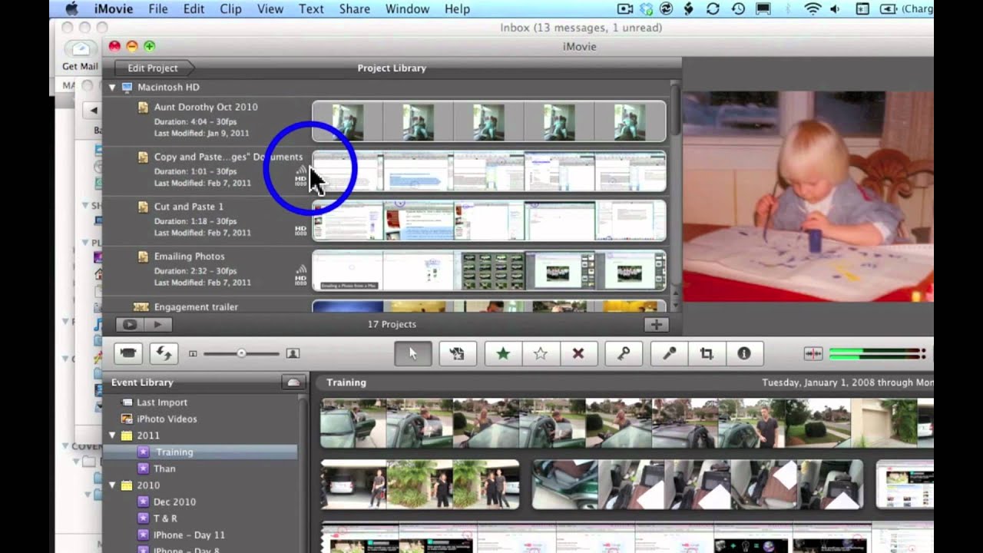Toggle the Event Library disk grouping button
This screenshot has width=983, height=553.
[293, 382]
